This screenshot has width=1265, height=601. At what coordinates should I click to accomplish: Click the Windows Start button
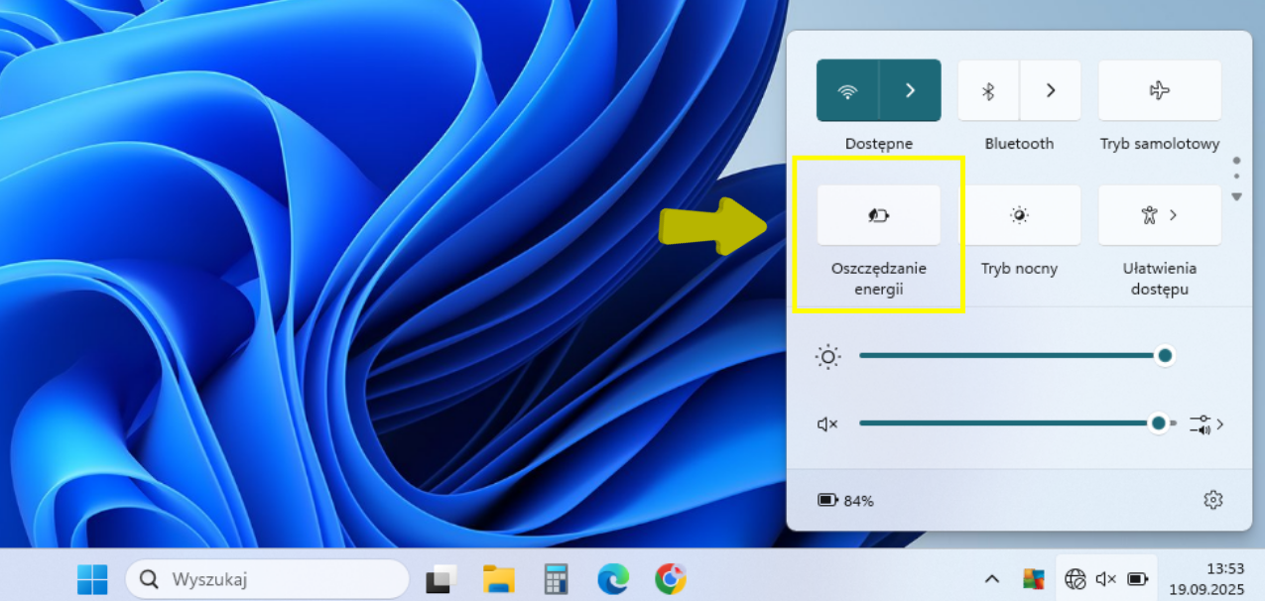click(x=92, y=578)
